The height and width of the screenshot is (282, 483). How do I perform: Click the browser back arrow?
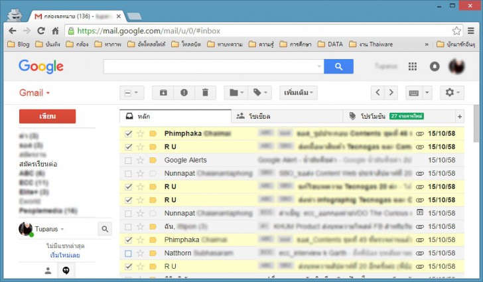coord(13,31)
